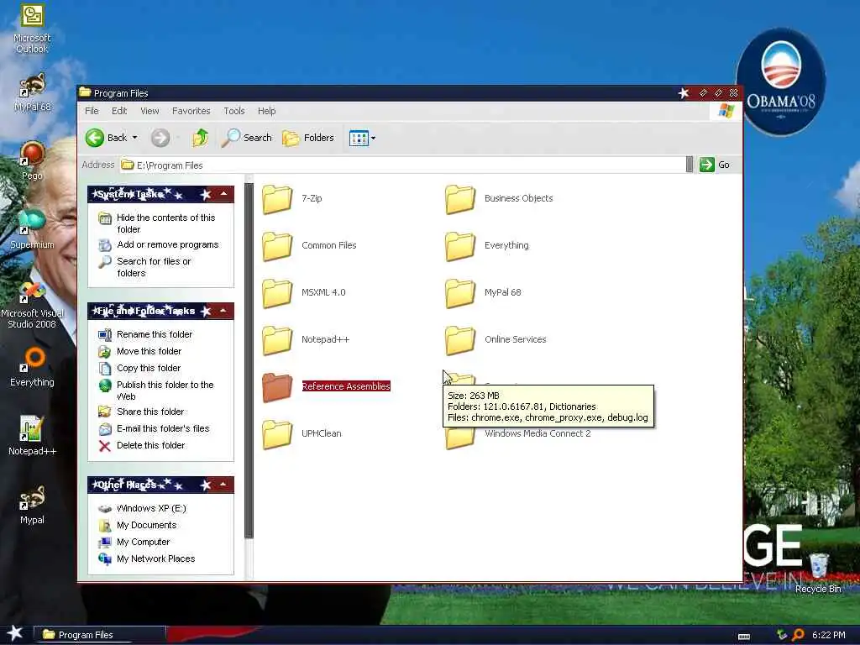Select the UPHClean folder

click(x=302, y=434)
